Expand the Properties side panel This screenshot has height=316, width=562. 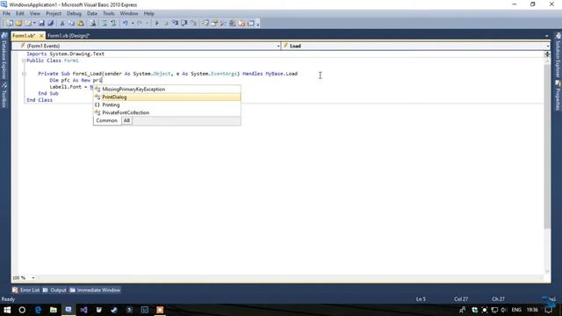pyautogui.click(x=558, y=96)
